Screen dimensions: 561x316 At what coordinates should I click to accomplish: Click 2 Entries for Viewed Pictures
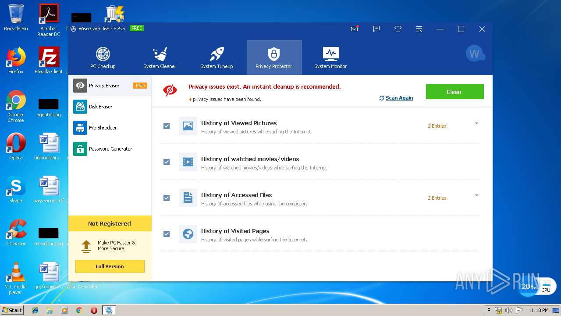pos(437,126)
